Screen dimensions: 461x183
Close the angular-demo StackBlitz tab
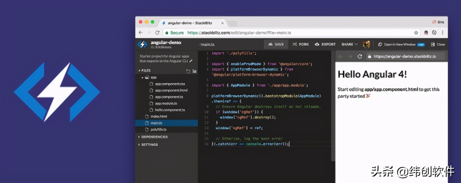tap(222, 23)
